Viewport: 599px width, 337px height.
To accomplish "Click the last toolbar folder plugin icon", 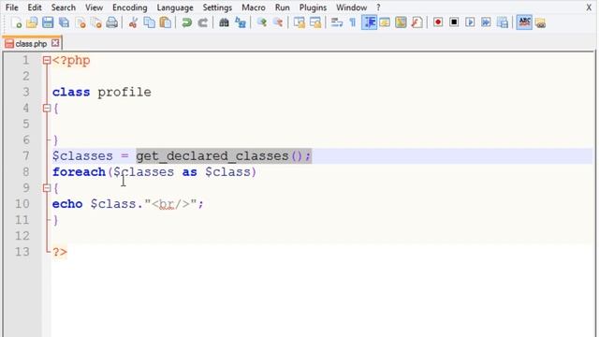I will (540, 22).
